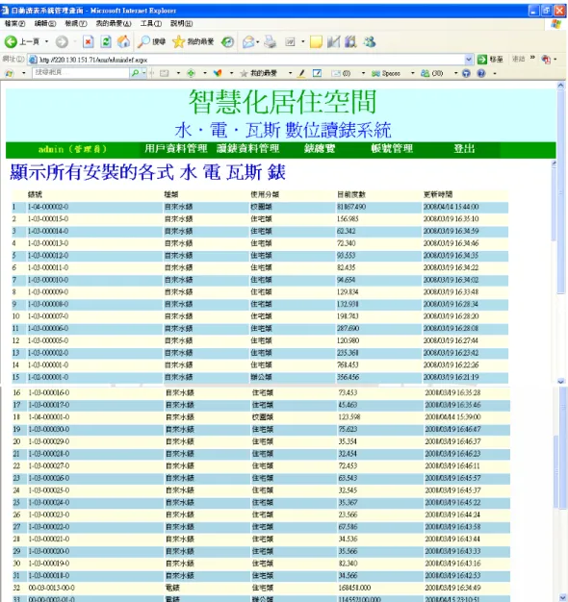Open dropdown arrow beside Spaces
568x602 pixels.
click(413, 73)
